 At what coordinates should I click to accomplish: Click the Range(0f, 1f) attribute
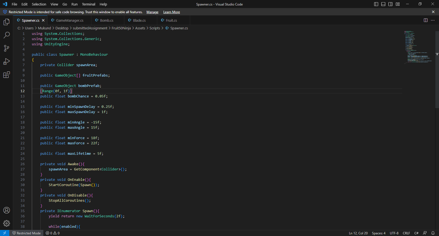(x=56, y=91)
